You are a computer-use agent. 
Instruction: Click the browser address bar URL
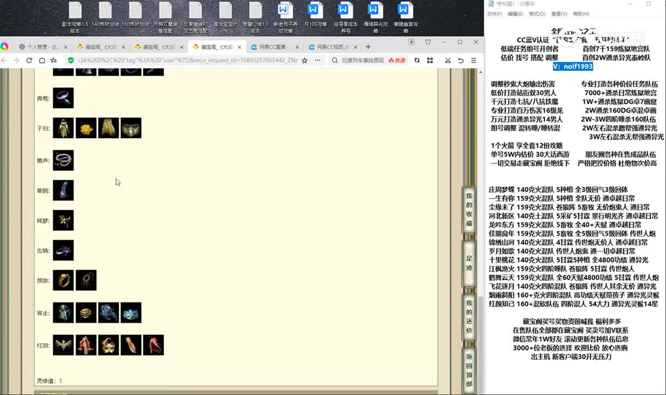pyautogui.click(x=187, y=60)
